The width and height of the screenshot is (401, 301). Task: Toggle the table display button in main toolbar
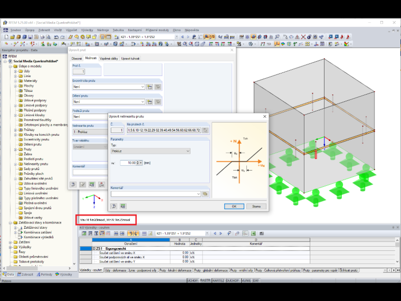(109, 37)
